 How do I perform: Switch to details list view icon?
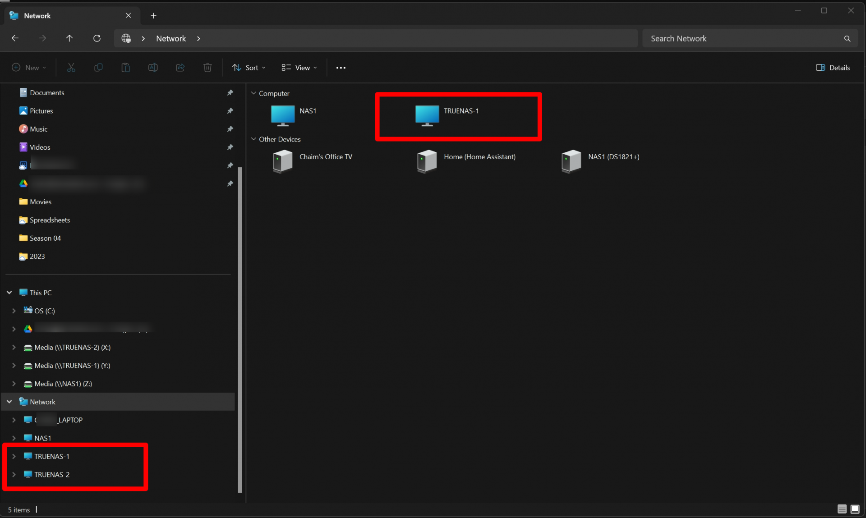842,509
